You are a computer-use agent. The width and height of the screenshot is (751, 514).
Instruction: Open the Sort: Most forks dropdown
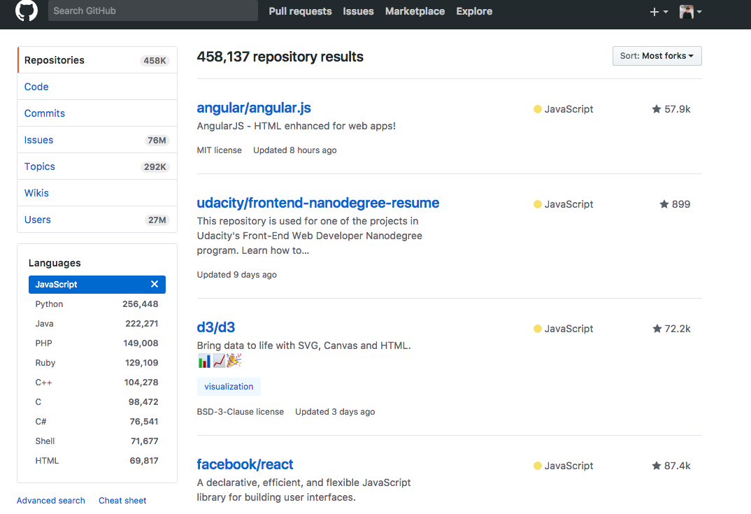pos(657,56)
